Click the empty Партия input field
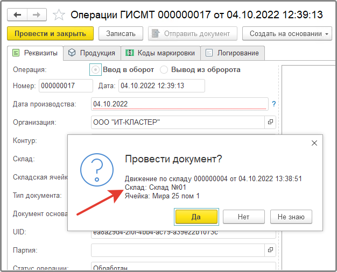Screen dimensions: 337x272 coord(178,250)
